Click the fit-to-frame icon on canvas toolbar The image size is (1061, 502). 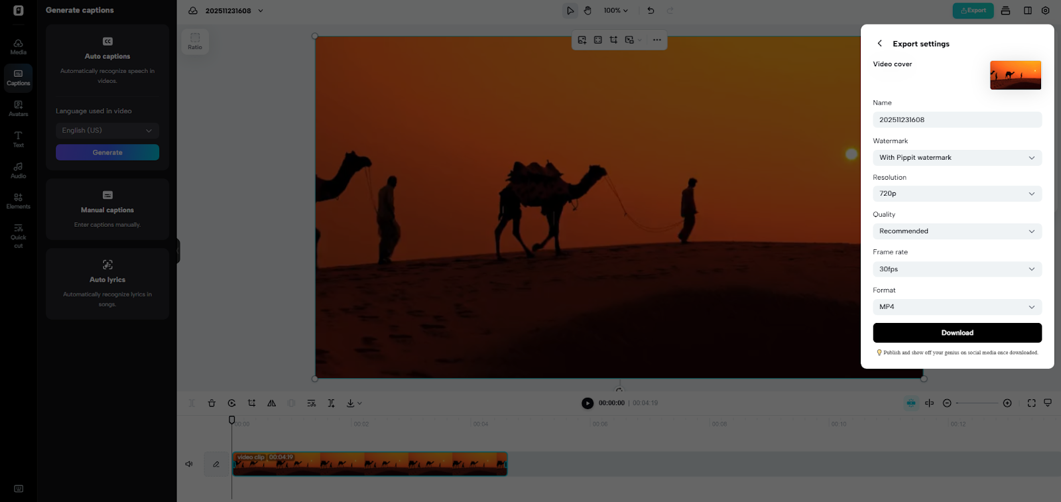[598, 40]
